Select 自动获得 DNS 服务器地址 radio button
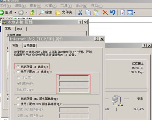 point(18,99)
